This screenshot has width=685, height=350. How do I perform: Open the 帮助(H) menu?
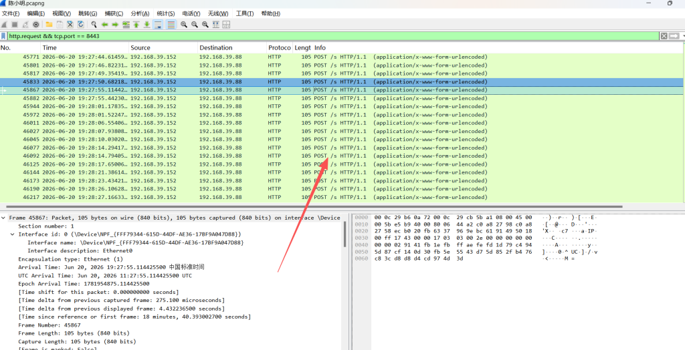click(270, 13)
